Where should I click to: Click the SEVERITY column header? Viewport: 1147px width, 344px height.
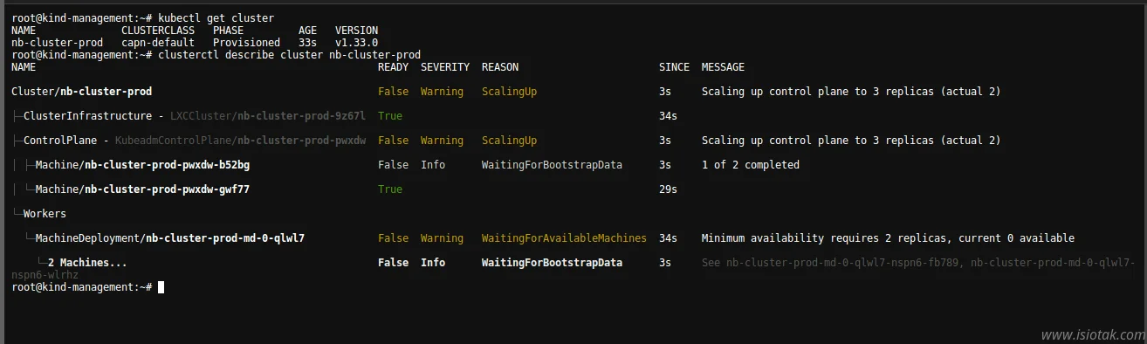point(444,66)
